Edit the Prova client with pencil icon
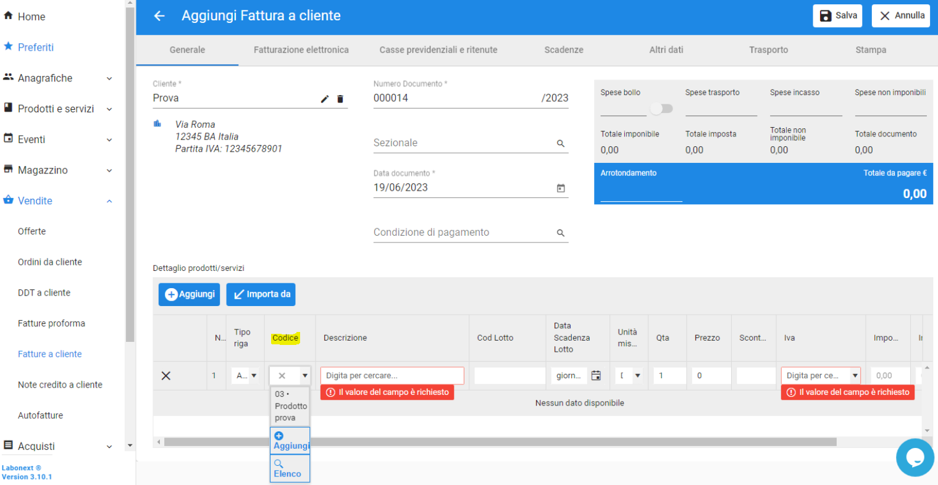Image resolution: width=938 pixels, height=485 pixels. (325, 99)
